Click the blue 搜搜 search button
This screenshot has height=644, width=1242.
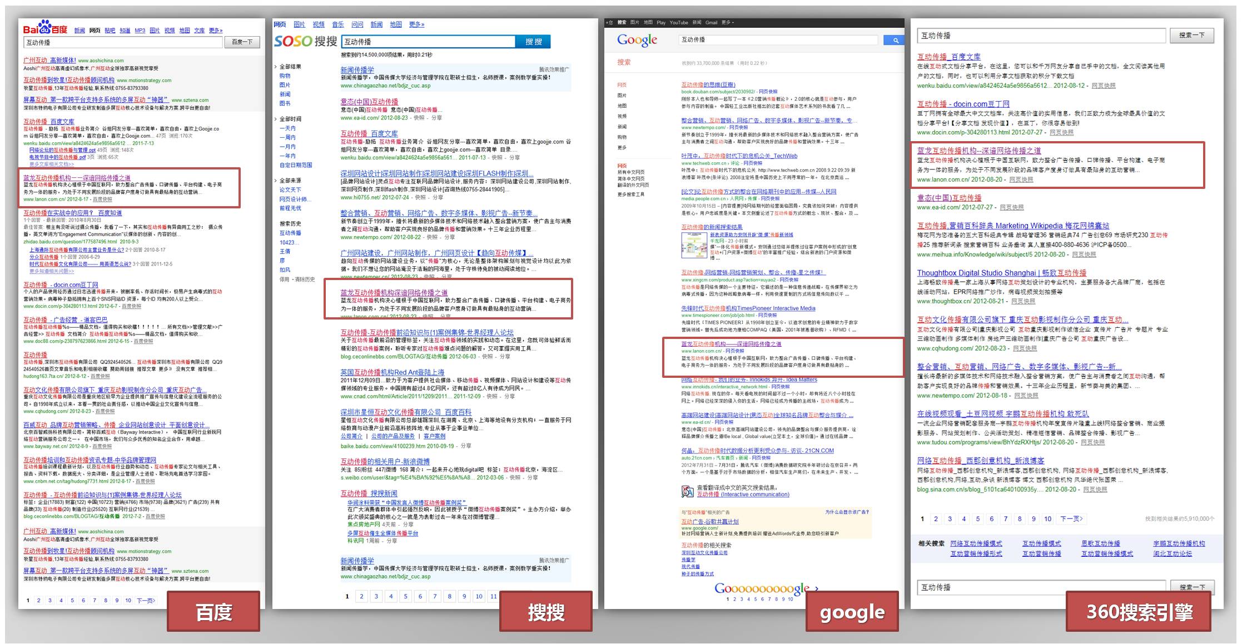tap(533, 42)
